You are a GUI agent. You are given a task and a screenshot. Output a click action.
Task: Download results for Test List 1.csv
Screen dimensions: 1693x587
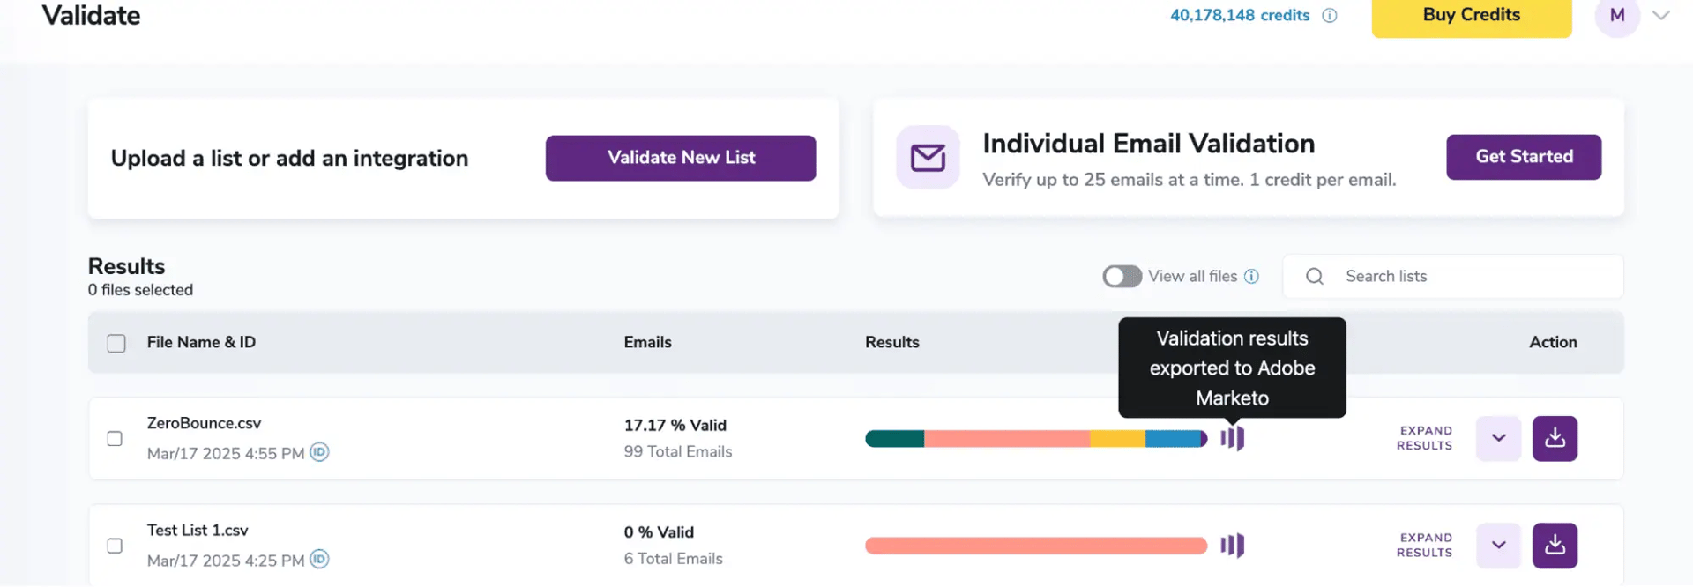[1555, 546]
